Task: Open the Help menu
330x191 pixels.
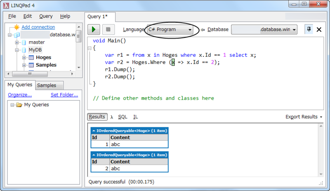Action: click(x=65, y=16)
